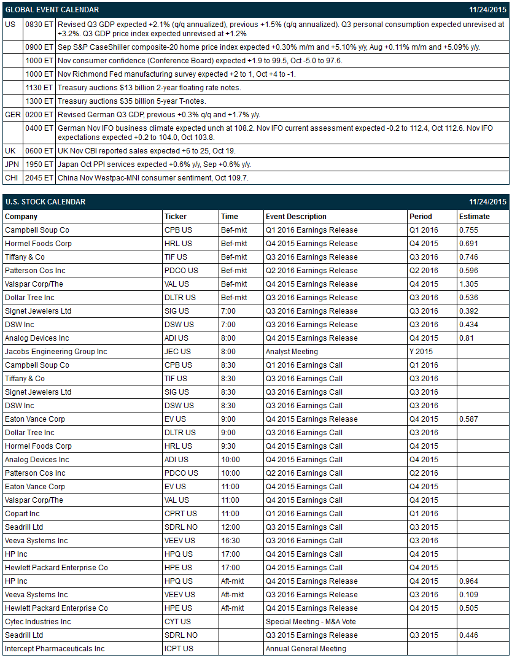The height and width of the screenshot is (658, 512).
Task: Select the Time column header
Action: coord(230,217)
